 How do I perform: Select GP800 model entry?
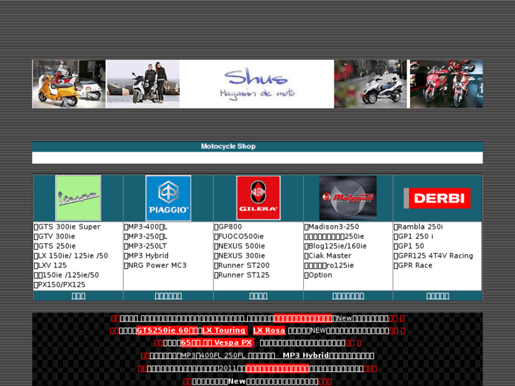click(x=228, y=227)
